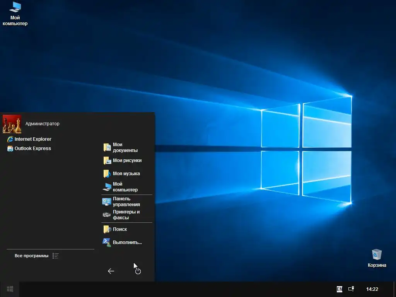Screen dimensions: 396x297
Task: Open Моя музыка folder
Action: click(127, 174)
